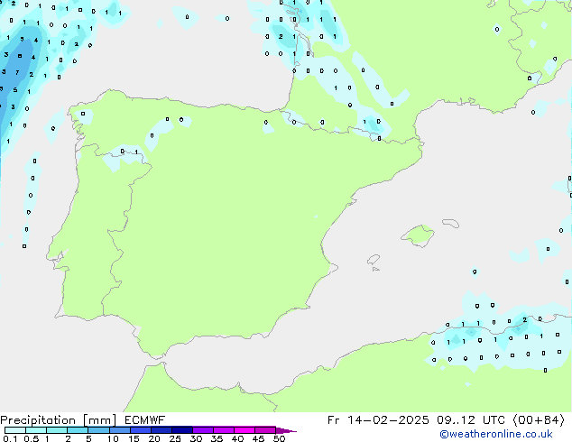The image size is (572, 442).
Task: Click the "15" legend value
Action: (x=134, y=438)
